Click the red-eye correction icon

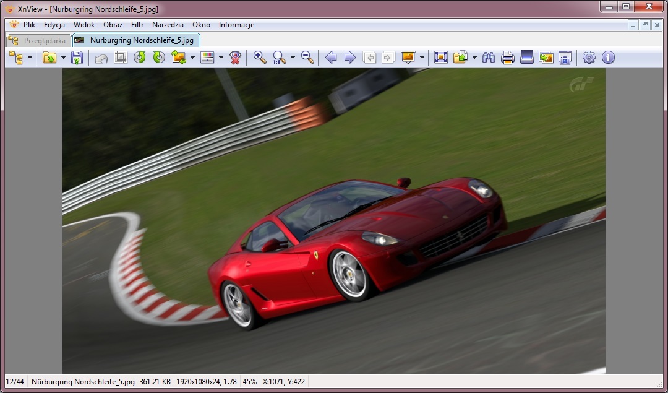(235, 58)
